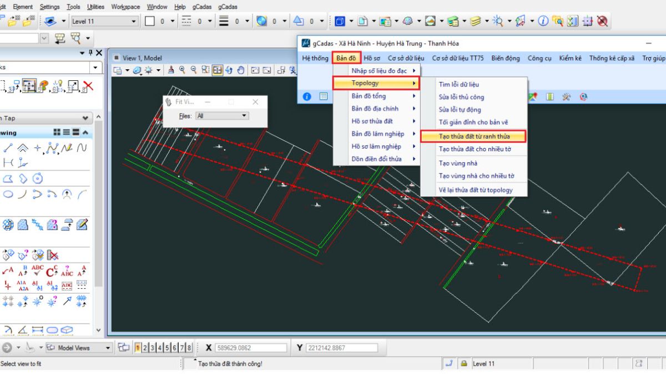This screenshot has width=666, height=374.
Task: Click the Rotate View tool icon
Action: click(x=229, y=70)
